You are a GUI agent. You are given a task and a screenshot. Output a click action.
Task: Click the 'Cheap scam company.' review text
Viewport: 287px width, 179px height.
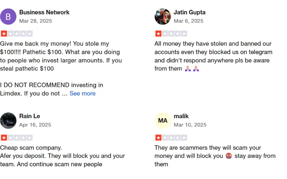coord(31,148)
